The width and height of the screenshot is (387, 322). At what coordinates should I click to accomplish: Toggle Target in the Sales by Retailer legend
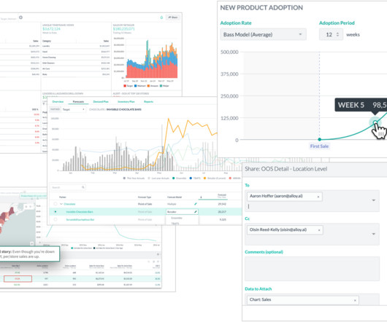[x=128, y=86]
